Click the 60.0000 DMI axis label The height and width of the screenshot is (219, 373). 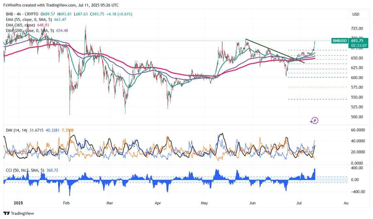click(x=358, y=130)
